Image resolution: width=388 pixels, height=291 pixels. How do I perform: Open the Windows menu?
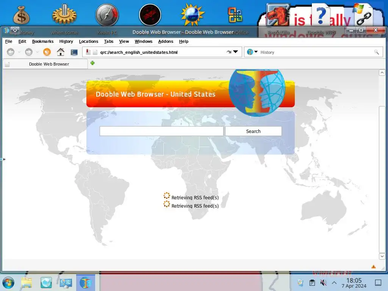coord(144,41)
